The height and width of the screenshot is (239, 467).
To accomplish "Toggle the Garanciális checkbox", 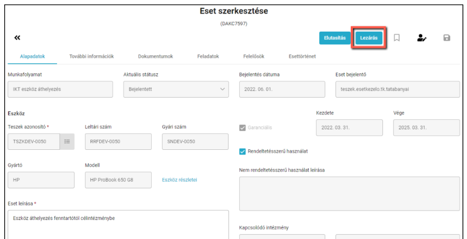I will (242, 128).
